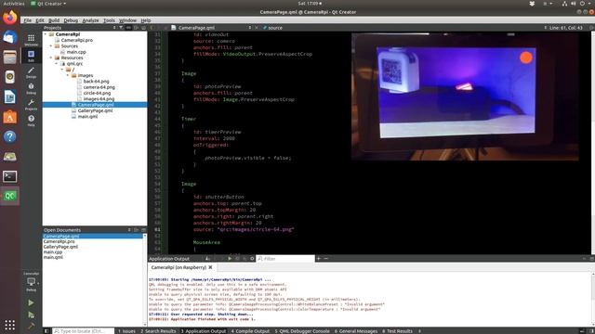
Task: Zoom out Application Output with minus
Action: 325,259
